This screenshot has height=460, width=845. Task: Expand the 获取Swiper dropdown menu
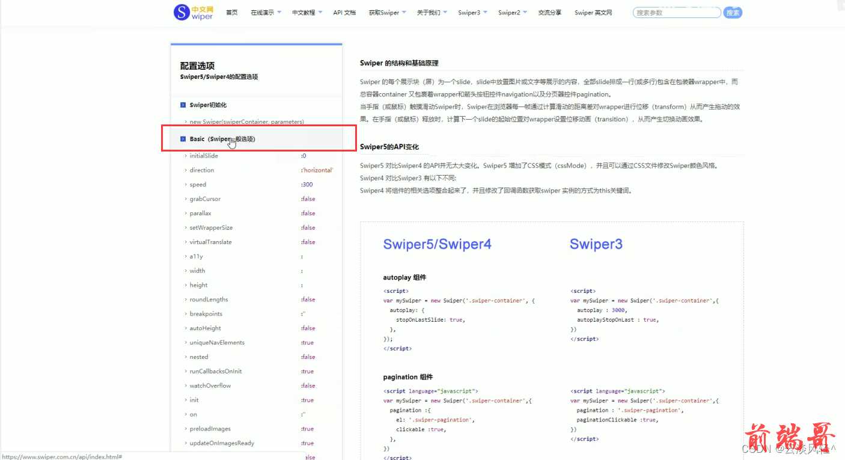pos(388,13)
